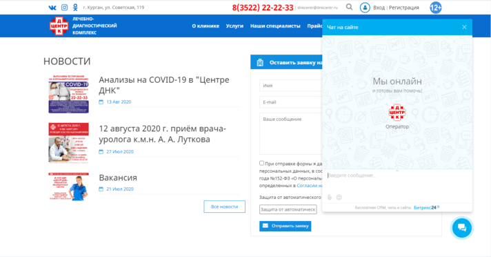
Task: Click the dnkcentr email address link
Action: pyautogui.click(x=317, y=8)
